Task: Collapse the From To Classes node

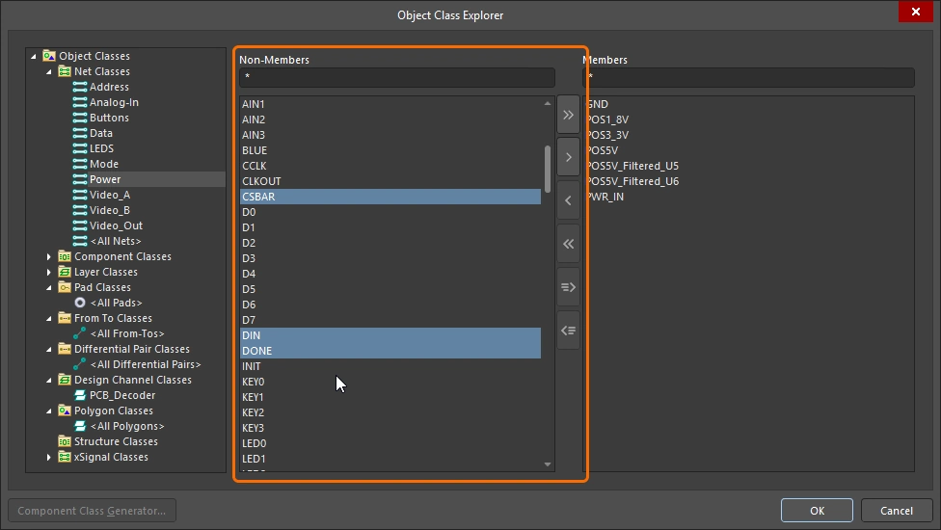Action: coord(49,318)
